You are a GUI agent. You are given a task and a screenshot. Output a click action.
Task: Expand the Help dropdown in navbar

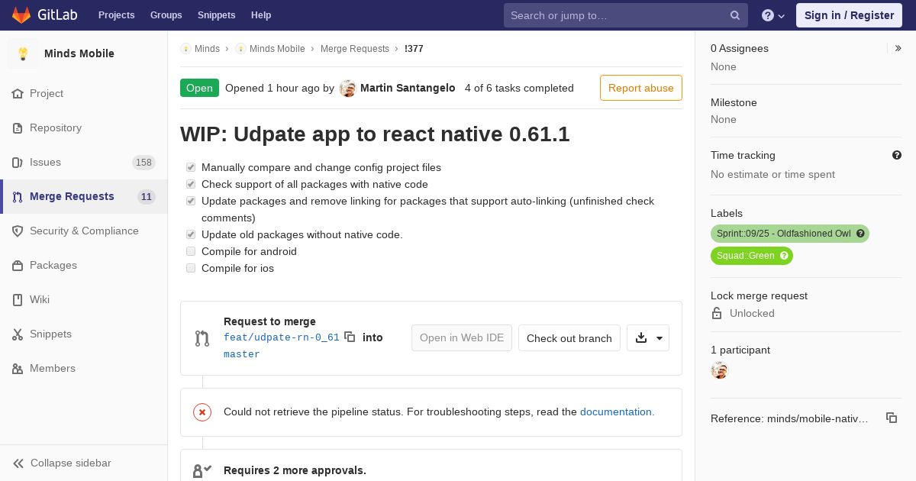[x=774, y=15]
